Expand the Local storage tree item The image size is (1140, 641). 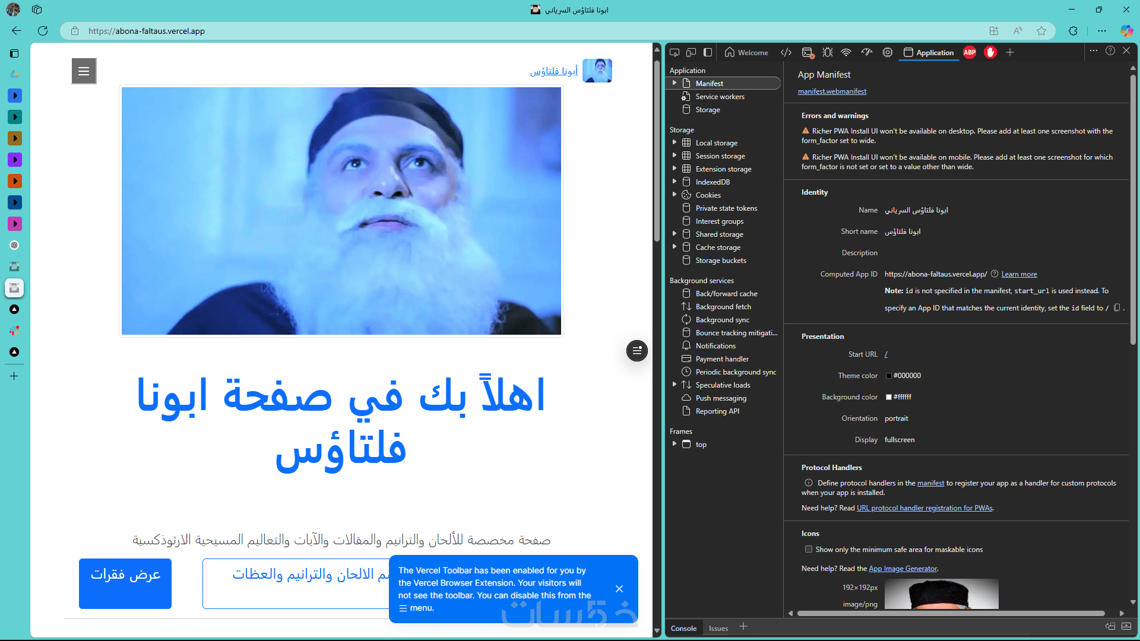coord(674,142)
